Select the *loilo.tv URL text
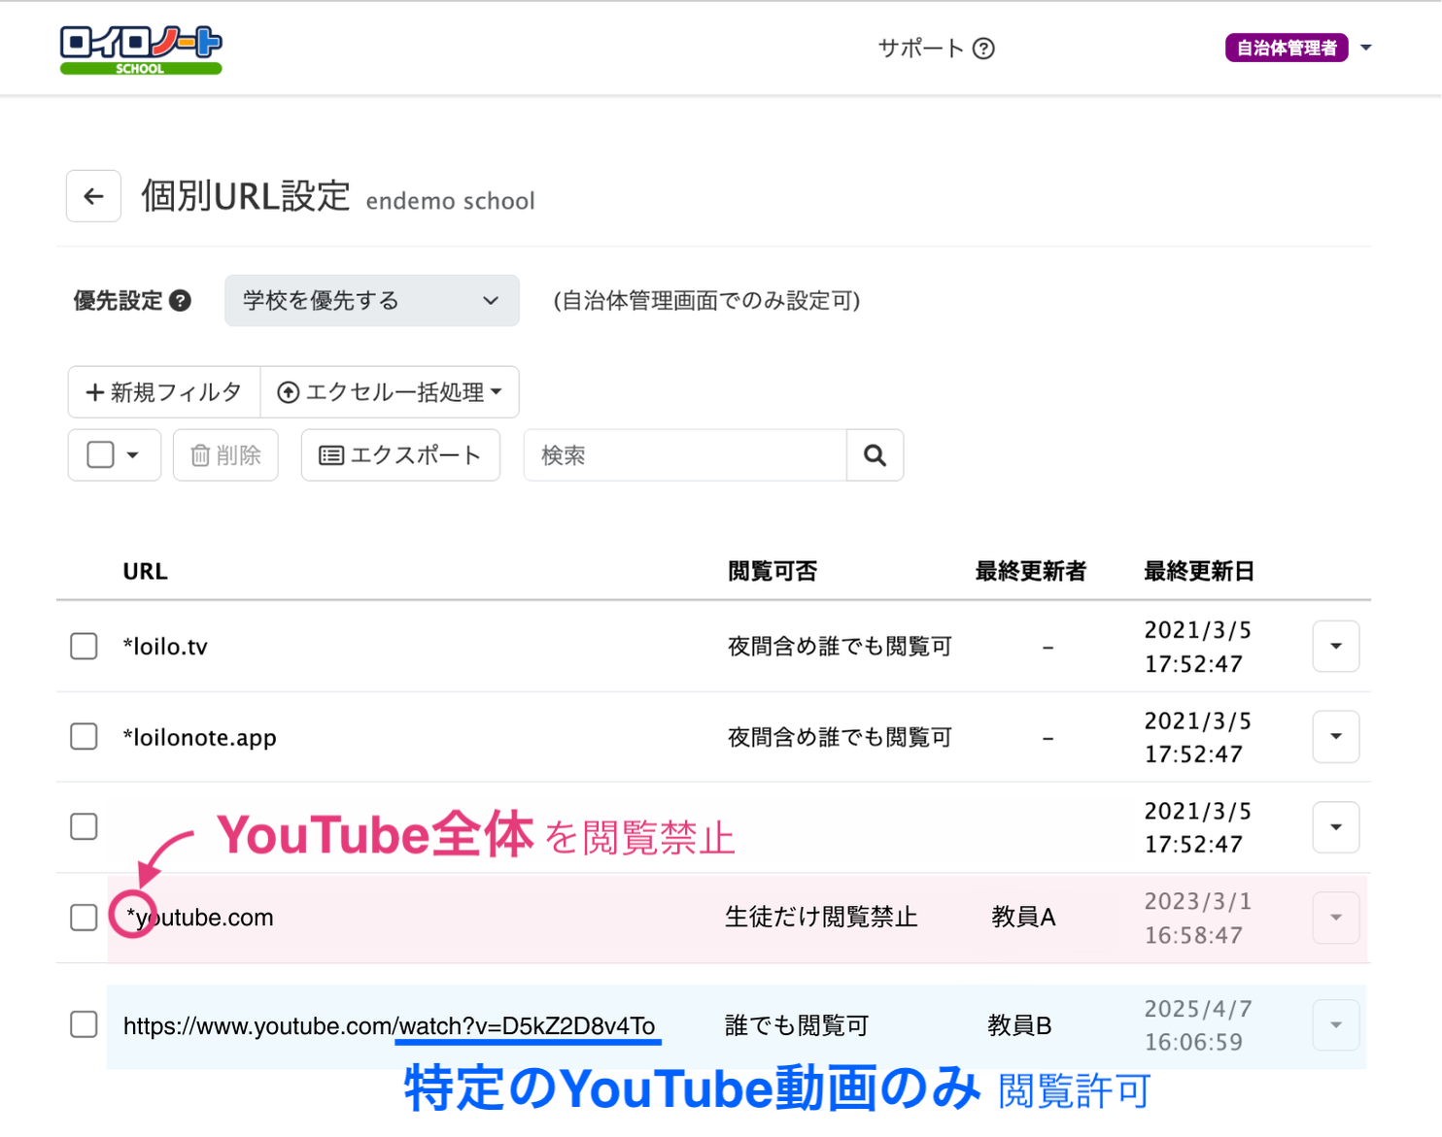This screenshot has height=1137, width=1442. pos(165,647)
